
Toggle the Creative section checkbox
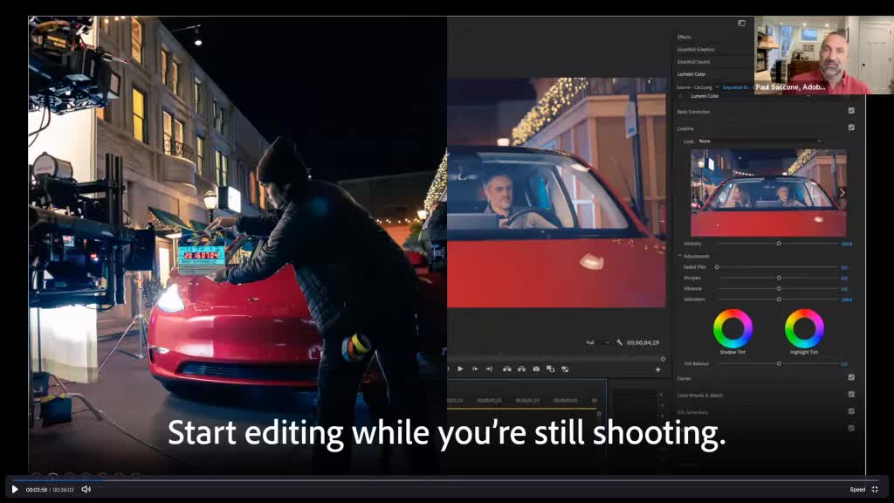pos(851,127)
